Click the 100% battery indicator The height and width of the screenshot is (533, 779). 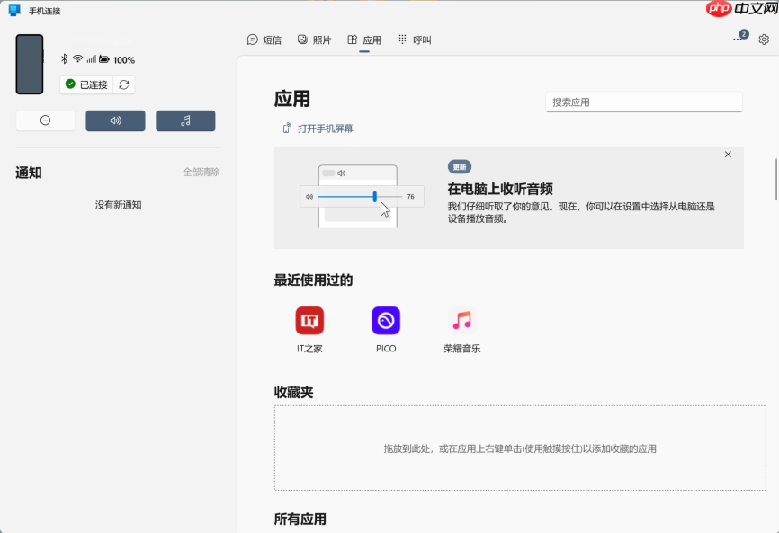[x=117, y=60]
